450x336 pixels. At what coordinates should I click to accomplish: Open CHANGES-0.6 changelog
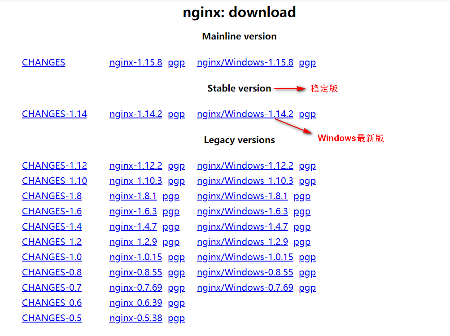(x=52, y=303)
